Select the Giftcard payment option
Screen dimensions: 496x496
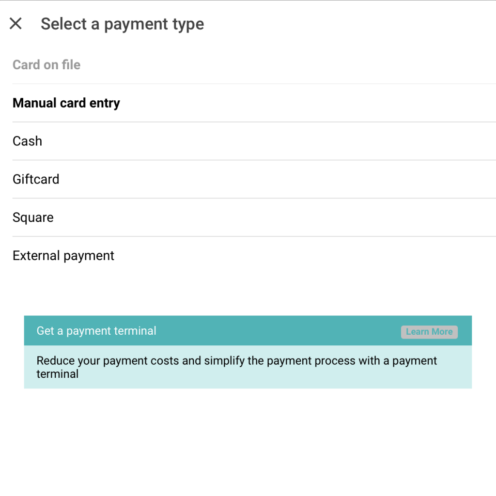point(36,179)
